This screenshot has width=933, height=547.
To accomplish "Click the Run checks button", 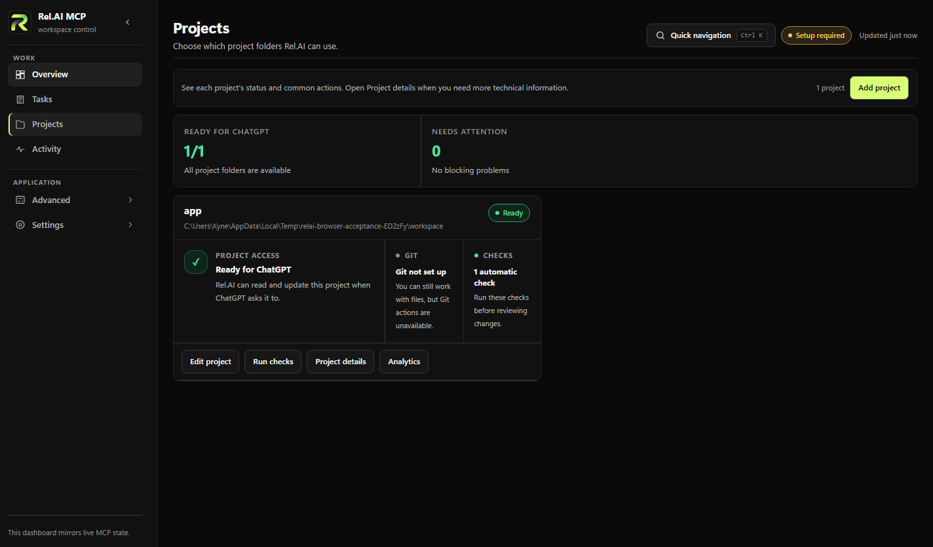I will click(273, 362).
